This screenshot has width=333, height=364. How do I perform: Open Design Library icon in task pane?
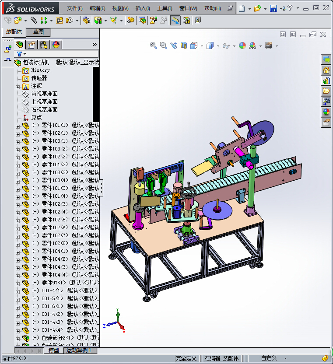(326, 80)
